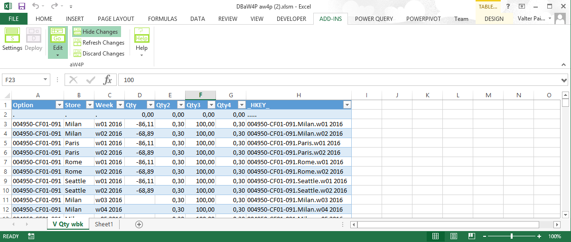Open the Table Tools DESIGN tab
Image resolution: width=571 pixels, height=242 pixels.
tap(494, 19)
